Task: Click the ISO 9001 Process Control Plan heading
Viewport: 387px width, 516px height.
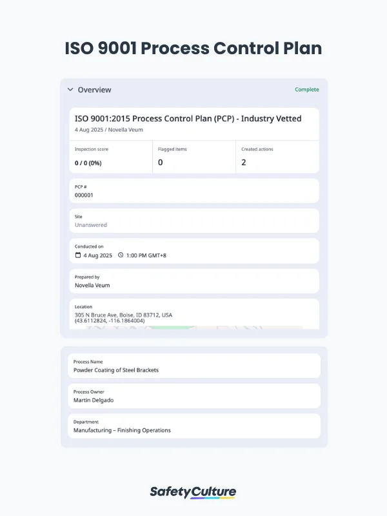Action: 193,49
